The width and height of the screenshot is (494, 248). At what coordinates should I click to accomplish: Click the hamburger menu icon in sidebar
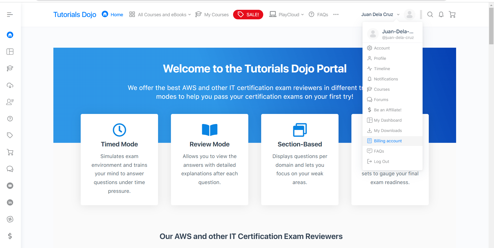point(10,15)
